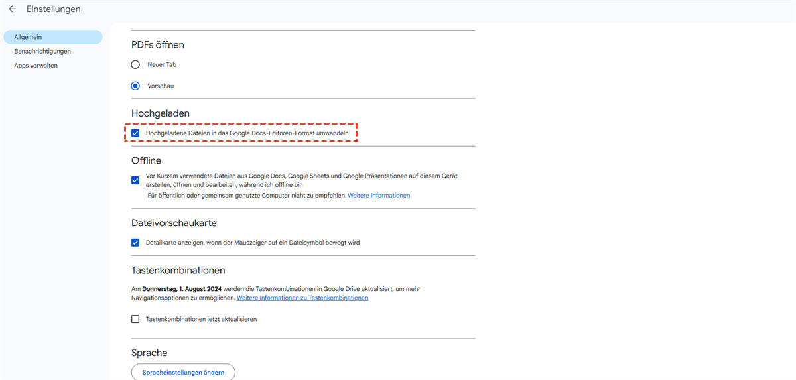The width and height of the screenshot is (796, 380).
Task: Click the Tastenkombinationen section heading
Action: point(178,270)
